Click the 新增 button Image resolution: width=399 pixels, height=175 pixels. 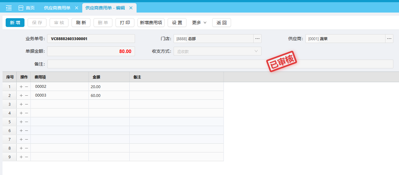click(15, 23)
